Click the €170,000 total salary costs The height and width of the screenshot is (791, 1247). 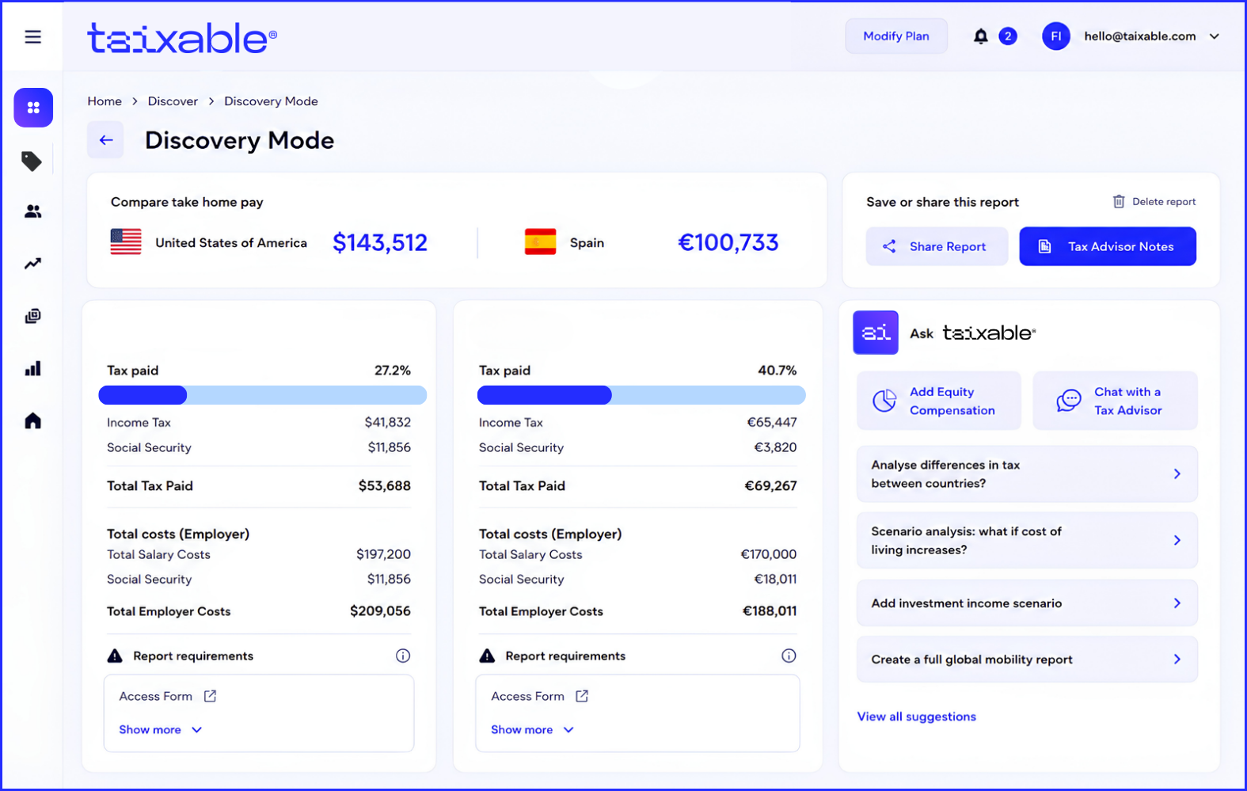coord(769,554)
